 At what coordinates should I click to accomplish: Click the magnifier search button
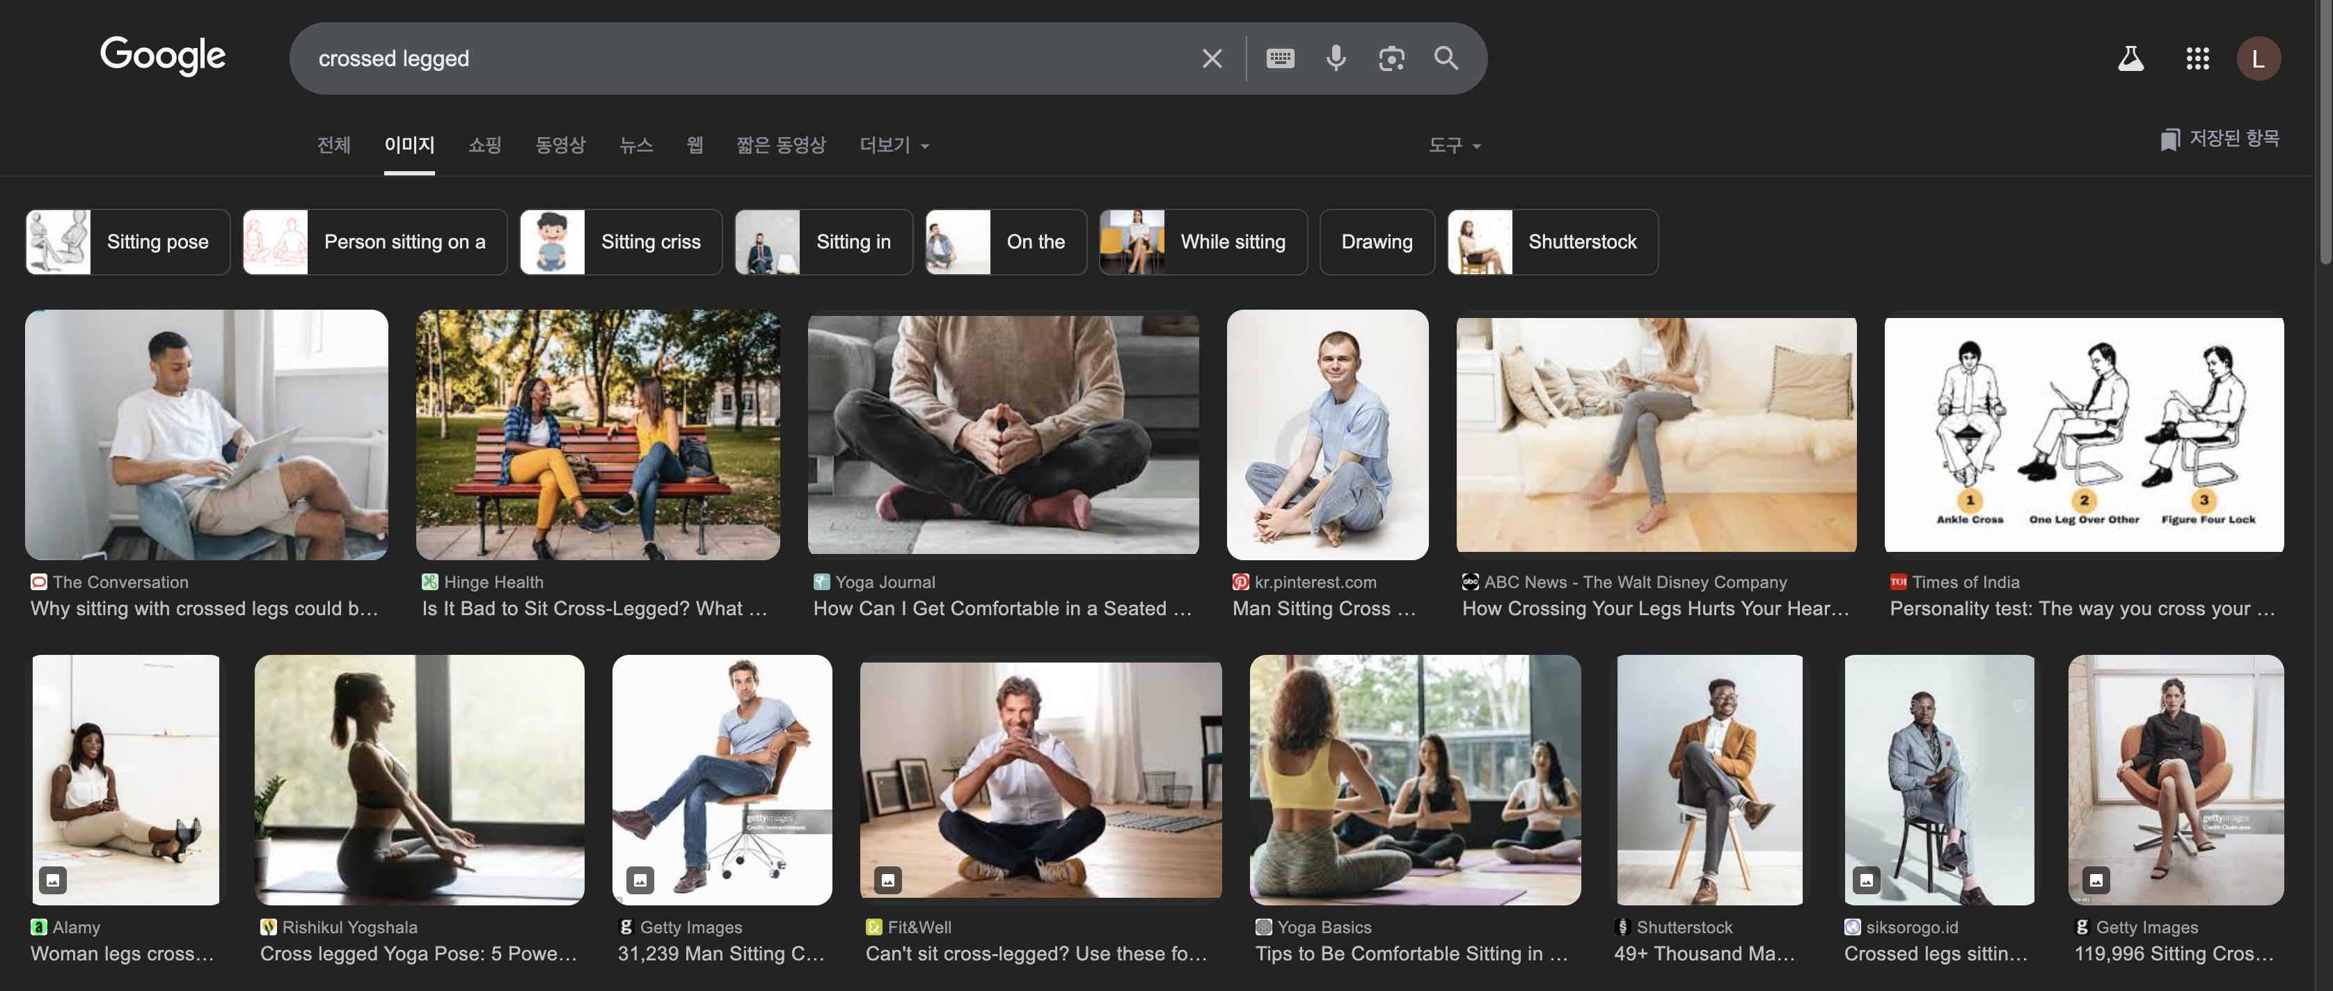(1446, 59)
